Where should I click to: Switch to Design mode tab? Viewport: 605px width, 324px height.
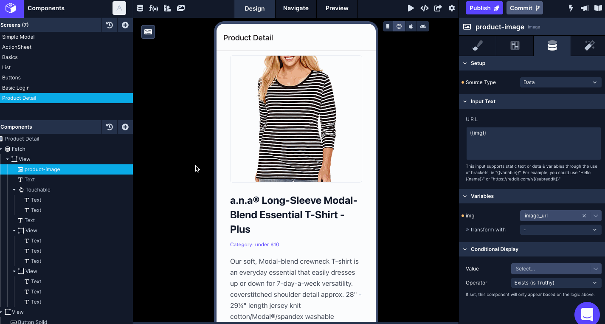tap(255, 8)
